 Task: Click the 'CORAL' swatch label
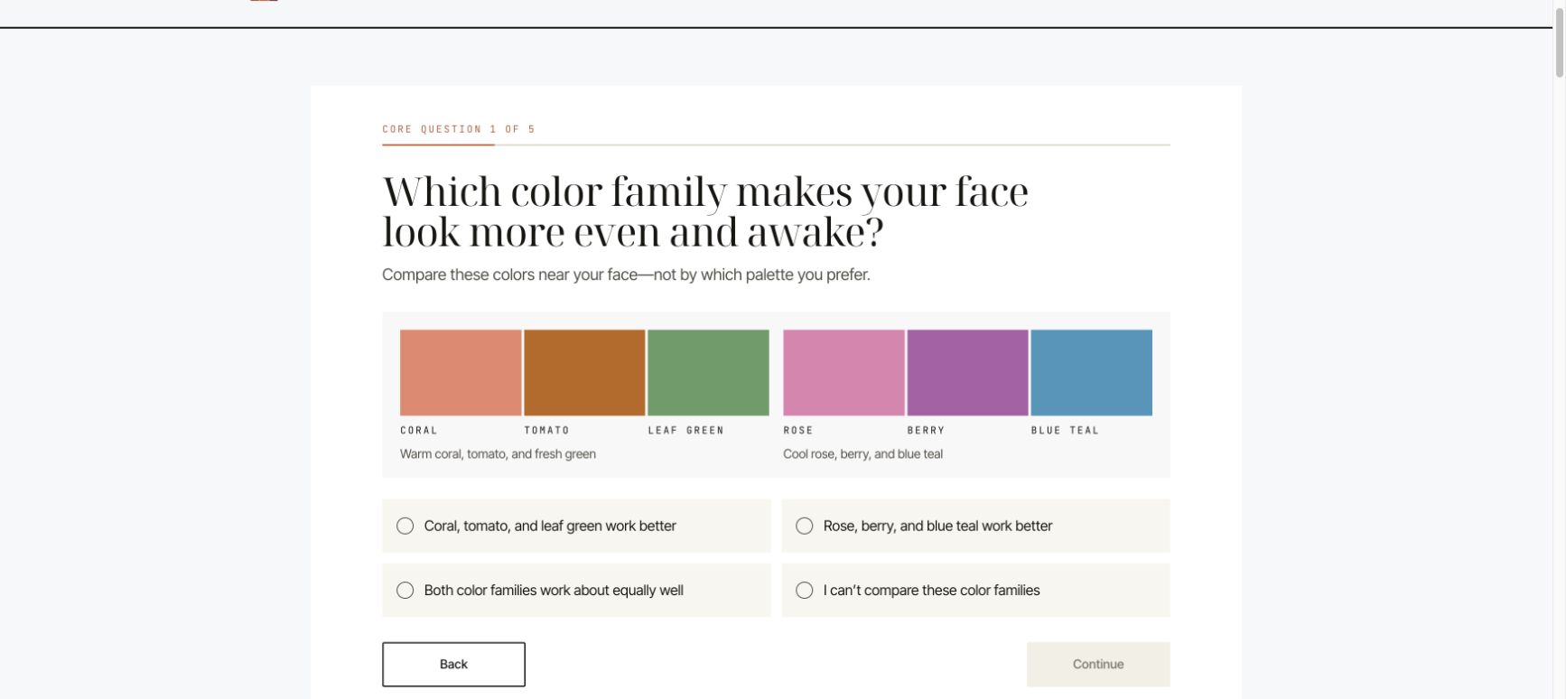click(x=419, y=431)
